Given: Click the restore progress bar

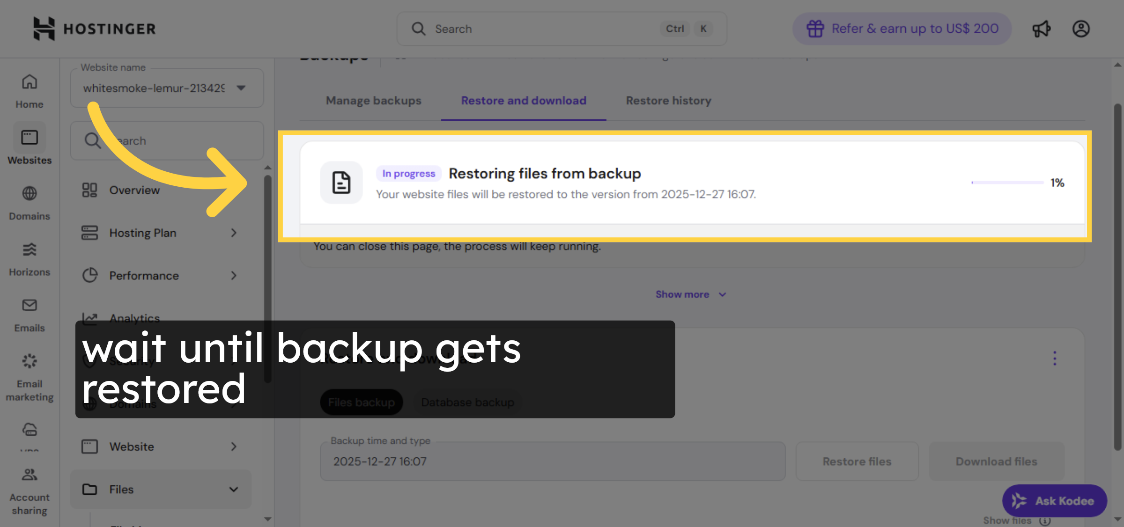Looking at the screenshot, I should (1007, 183).
